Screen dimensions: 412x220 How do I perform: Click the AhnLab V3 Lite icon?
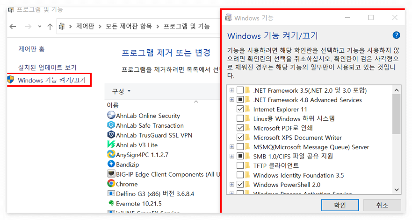pyautogui.click(x=111, y=144)
